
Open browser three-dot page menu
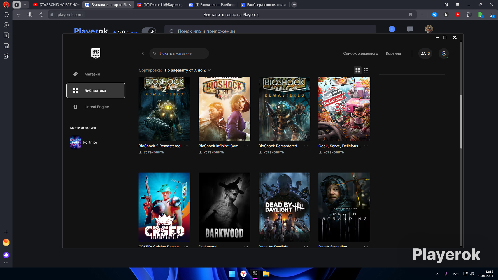point(422,15)
